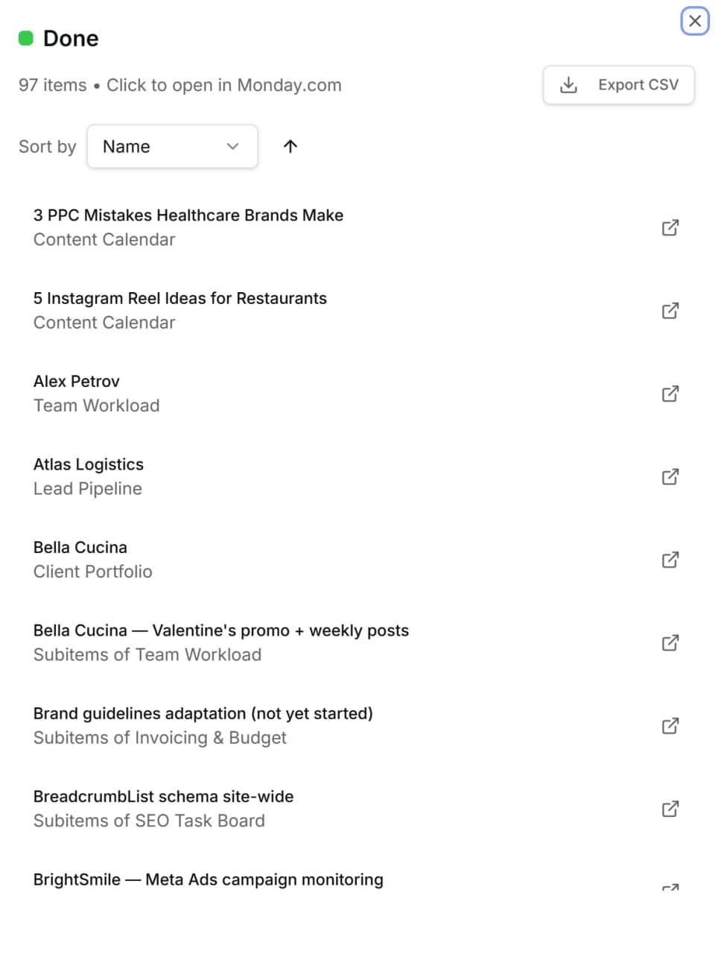Click the chevron in the sort selector
724x954 pixels.
click(232, 146)
